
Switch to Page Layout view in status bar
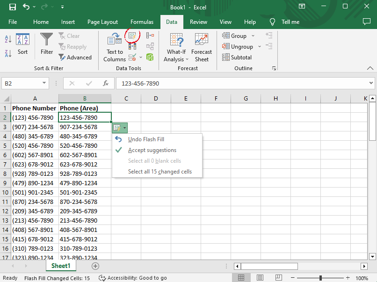[x=260, y=278]
